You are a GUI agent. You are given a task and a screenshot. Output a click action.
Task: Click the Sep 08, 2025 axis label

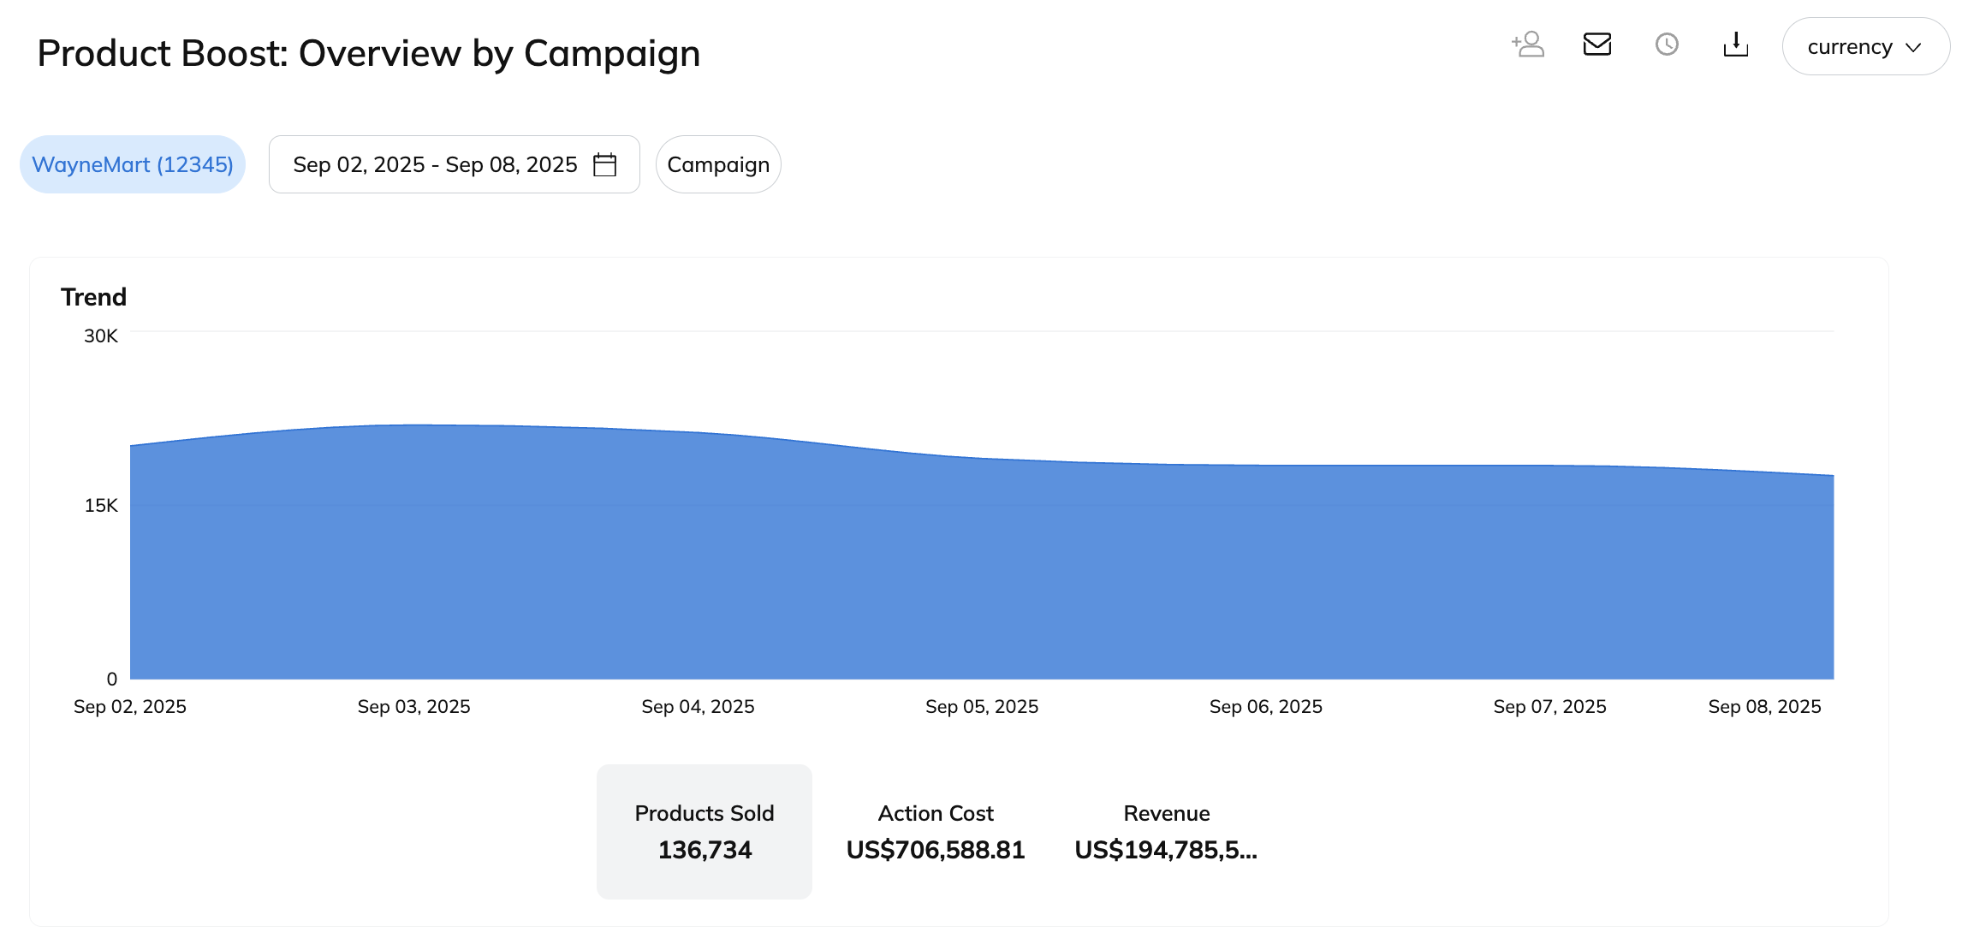tap(1765, 706)
